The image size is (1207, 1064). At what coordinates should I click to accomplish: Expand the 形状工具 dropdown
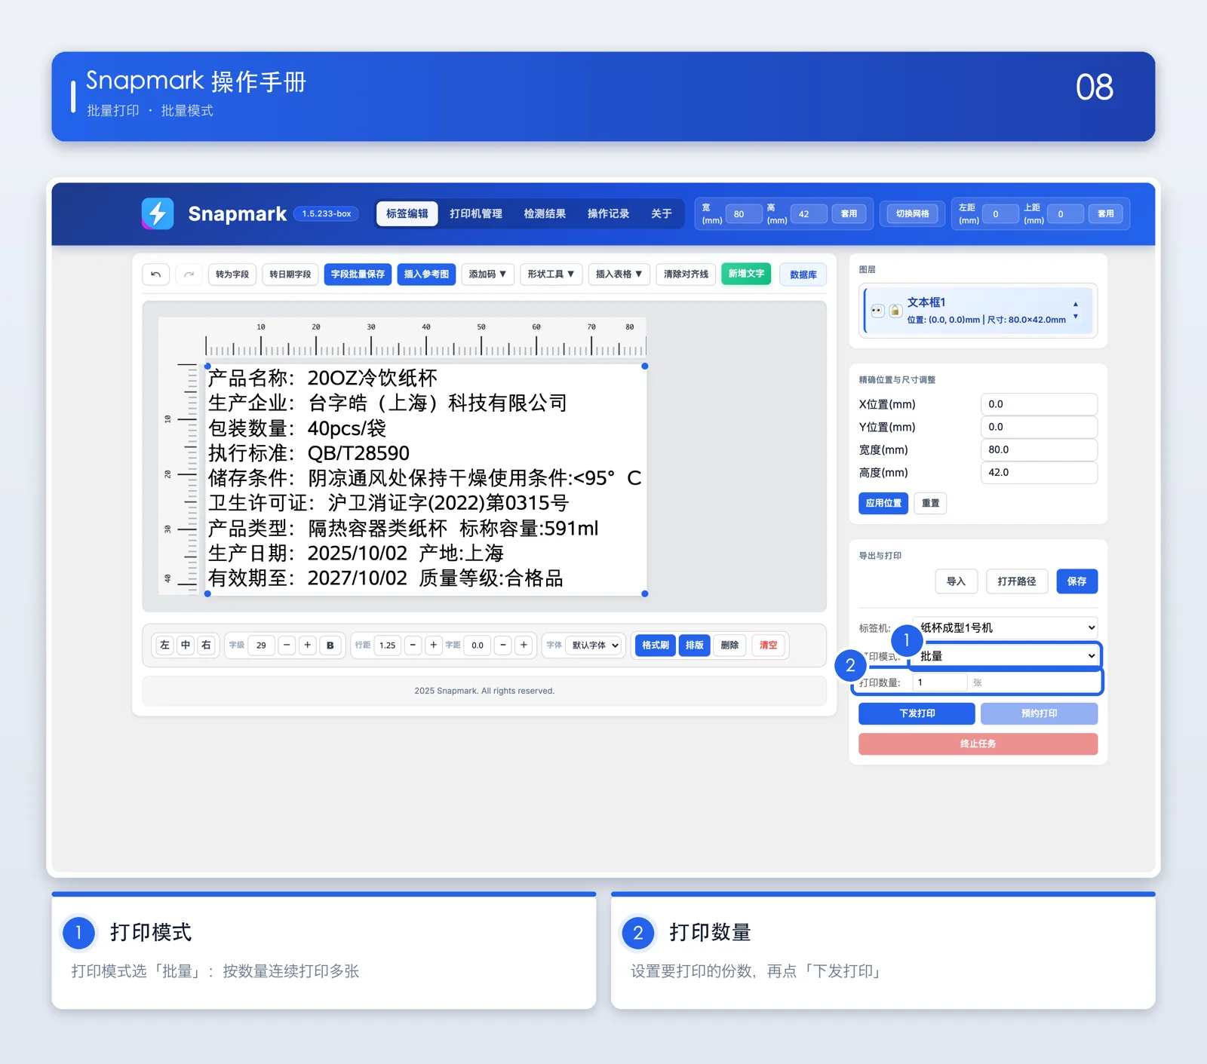(x=551, y=274)
